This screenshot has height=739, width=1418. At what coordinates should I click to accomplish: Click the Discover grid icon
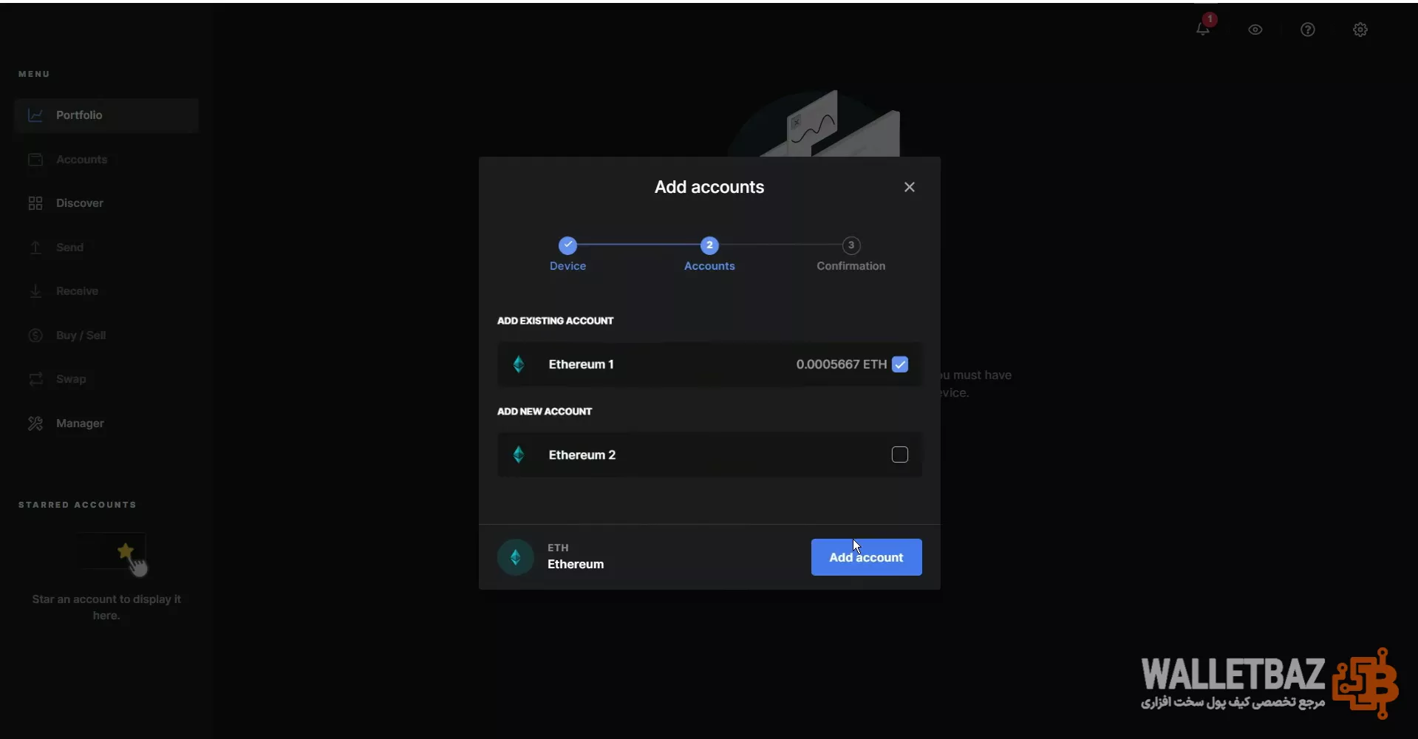pyautogui.click(x=35, y=203)
